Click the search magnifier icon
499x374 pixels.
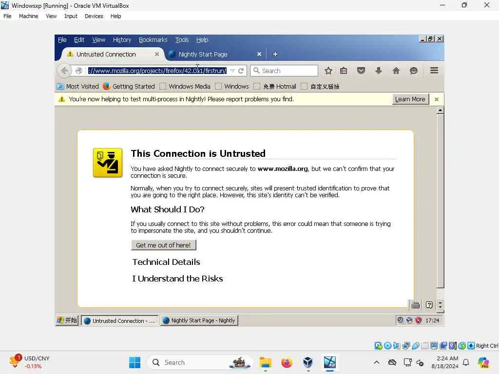(256, 71)
